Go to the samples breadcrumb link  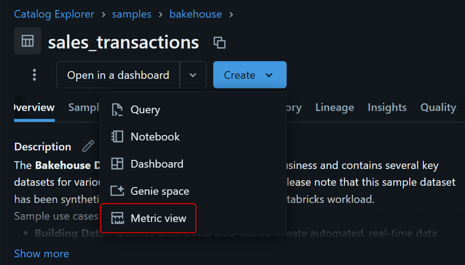(132, 14)
